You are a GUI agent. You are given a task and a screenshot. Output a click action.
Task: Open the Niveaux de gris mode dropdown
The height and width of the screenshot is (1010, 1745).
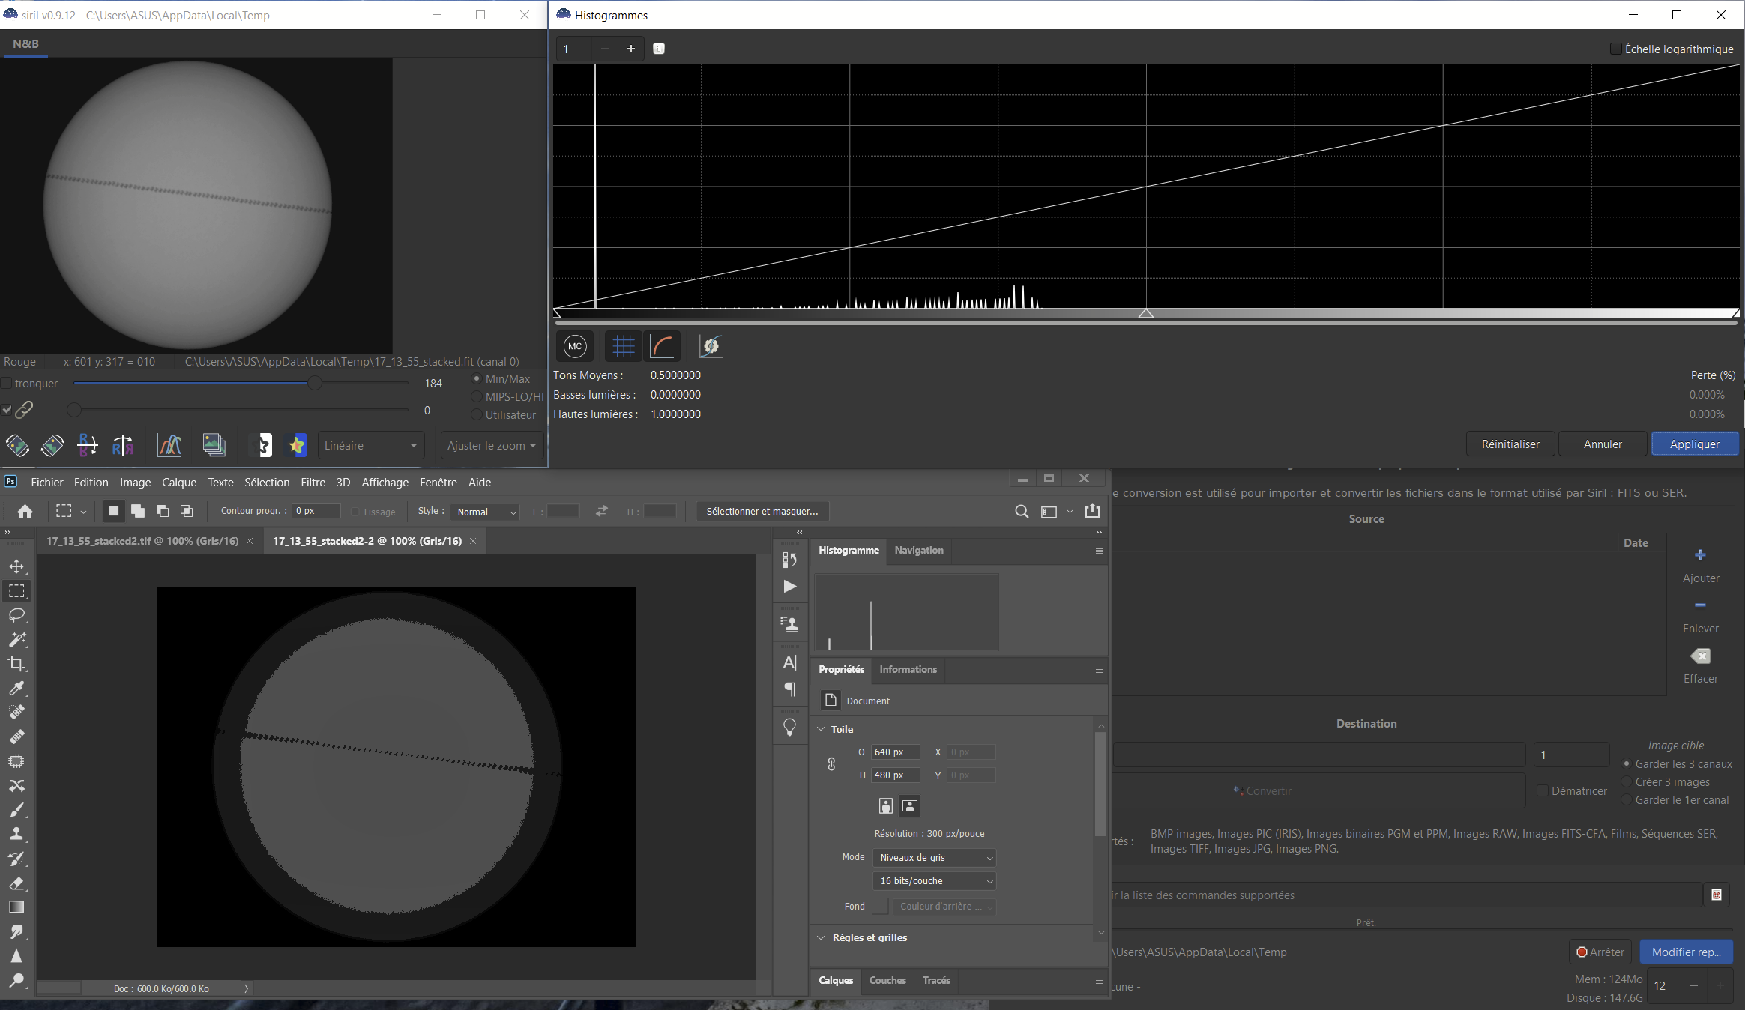point(935,857)
